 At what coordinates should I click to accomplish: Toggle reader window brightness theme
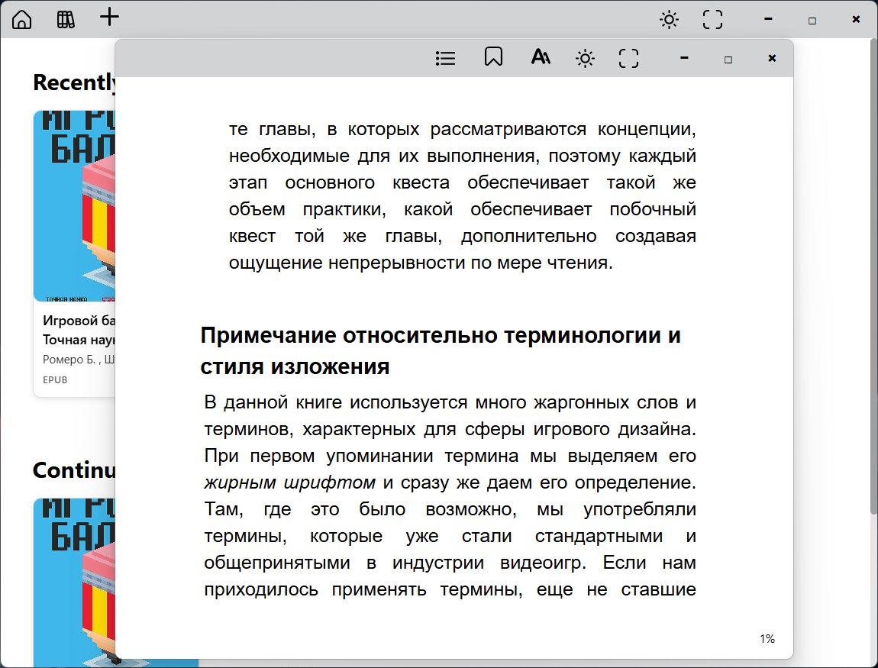(x=586, y=58)
